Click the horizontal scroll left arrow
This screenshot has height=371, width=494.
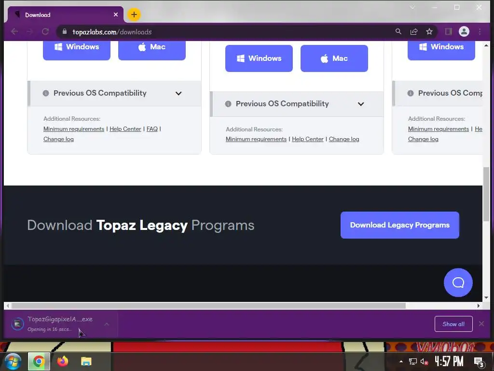(x=8, y=306)
